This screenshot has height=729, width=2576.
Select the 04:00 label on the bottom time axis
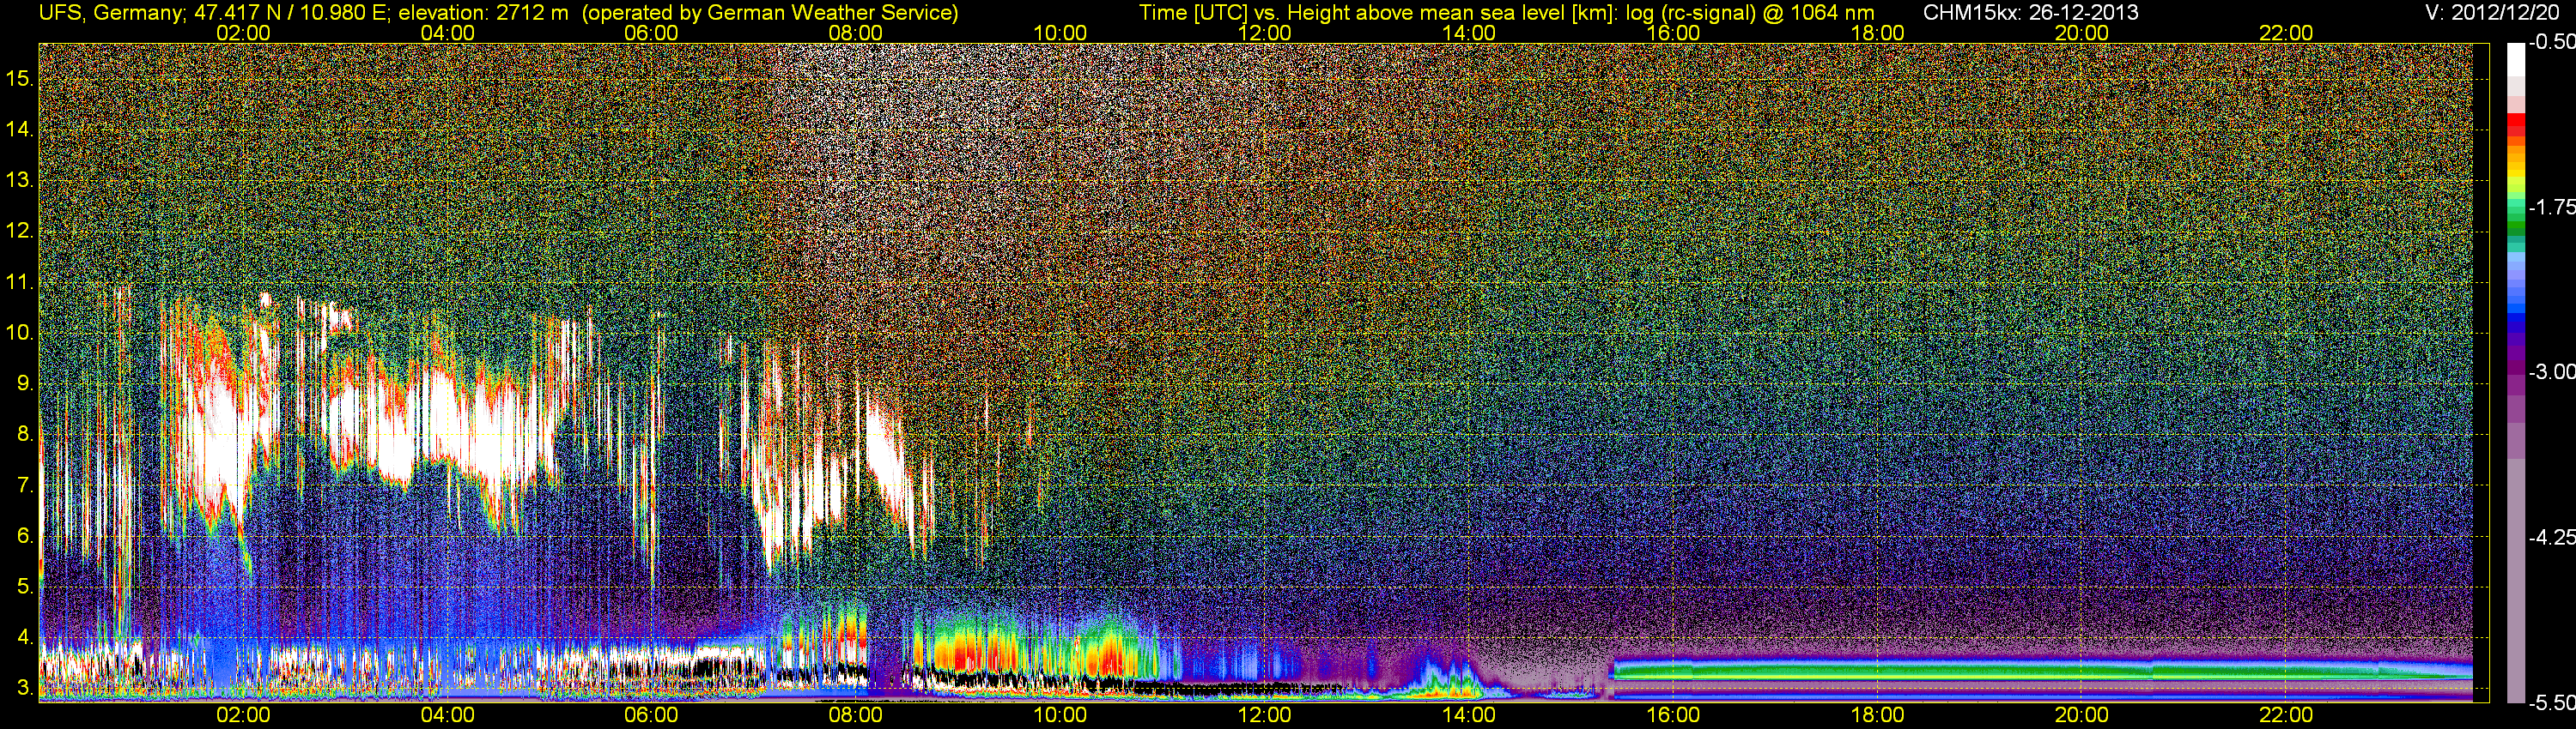pos(447,715)
